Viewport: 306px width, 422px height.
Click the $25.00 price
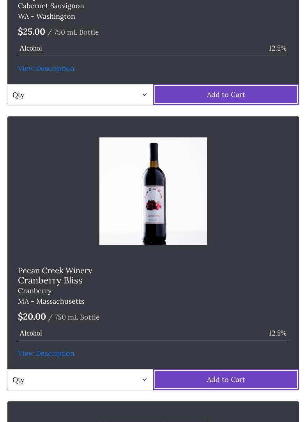pos(32,32)
